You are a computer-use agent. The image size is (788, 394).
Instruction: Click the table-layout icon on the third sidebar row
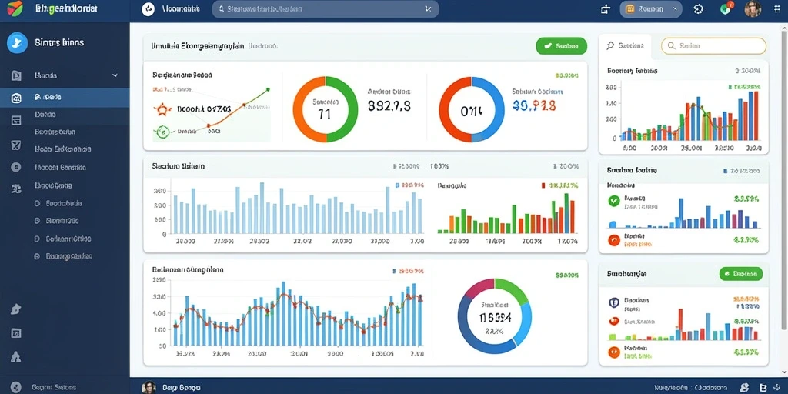16,120
